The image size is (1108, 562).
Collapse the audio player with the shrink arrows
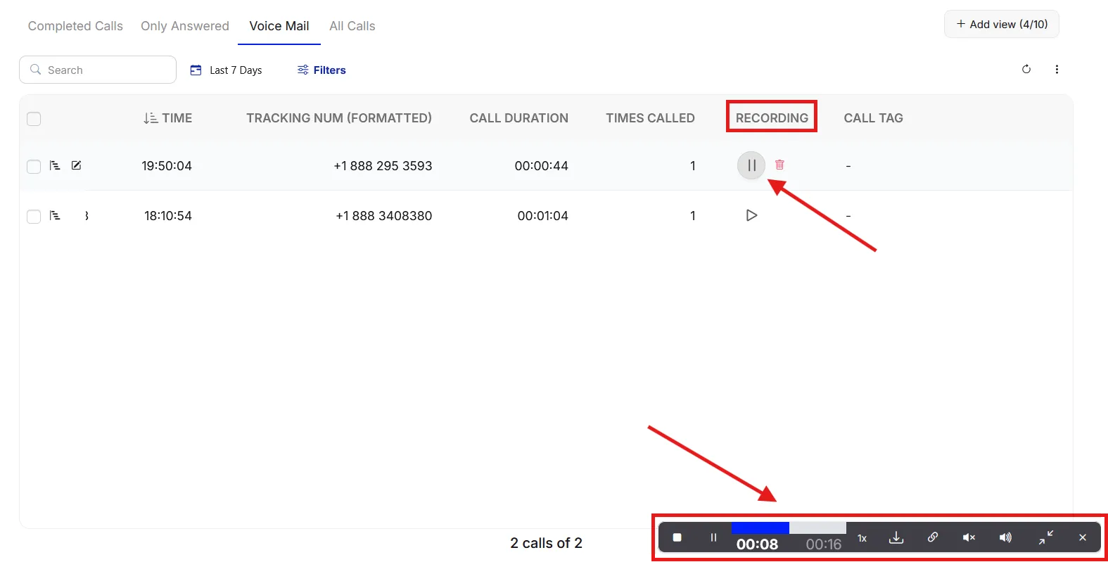click(x=1046, y=537)
